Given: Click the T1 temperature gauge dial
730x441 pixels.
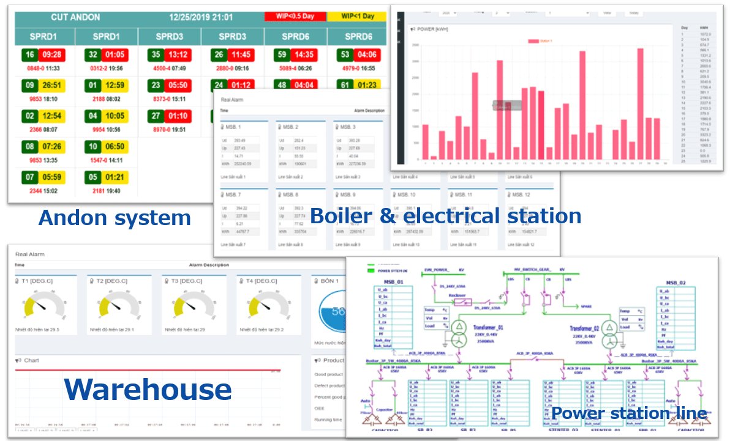Looking at the screenshot, I should point(44,306).
